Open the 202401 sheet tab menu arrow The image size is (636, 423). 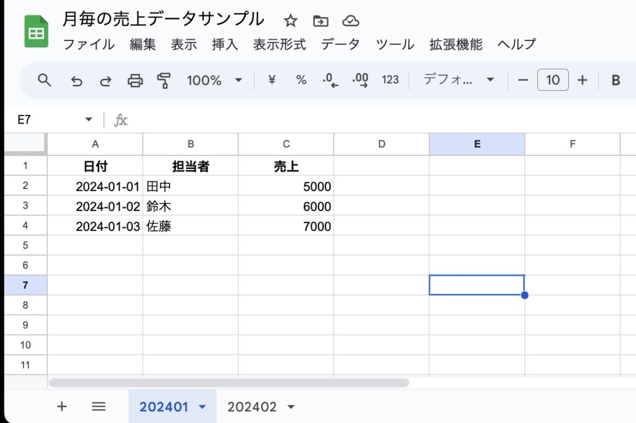(x=202, y=407)
